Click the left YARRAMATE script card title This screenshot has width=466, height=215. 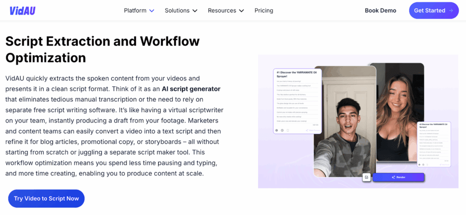(298, 74)
